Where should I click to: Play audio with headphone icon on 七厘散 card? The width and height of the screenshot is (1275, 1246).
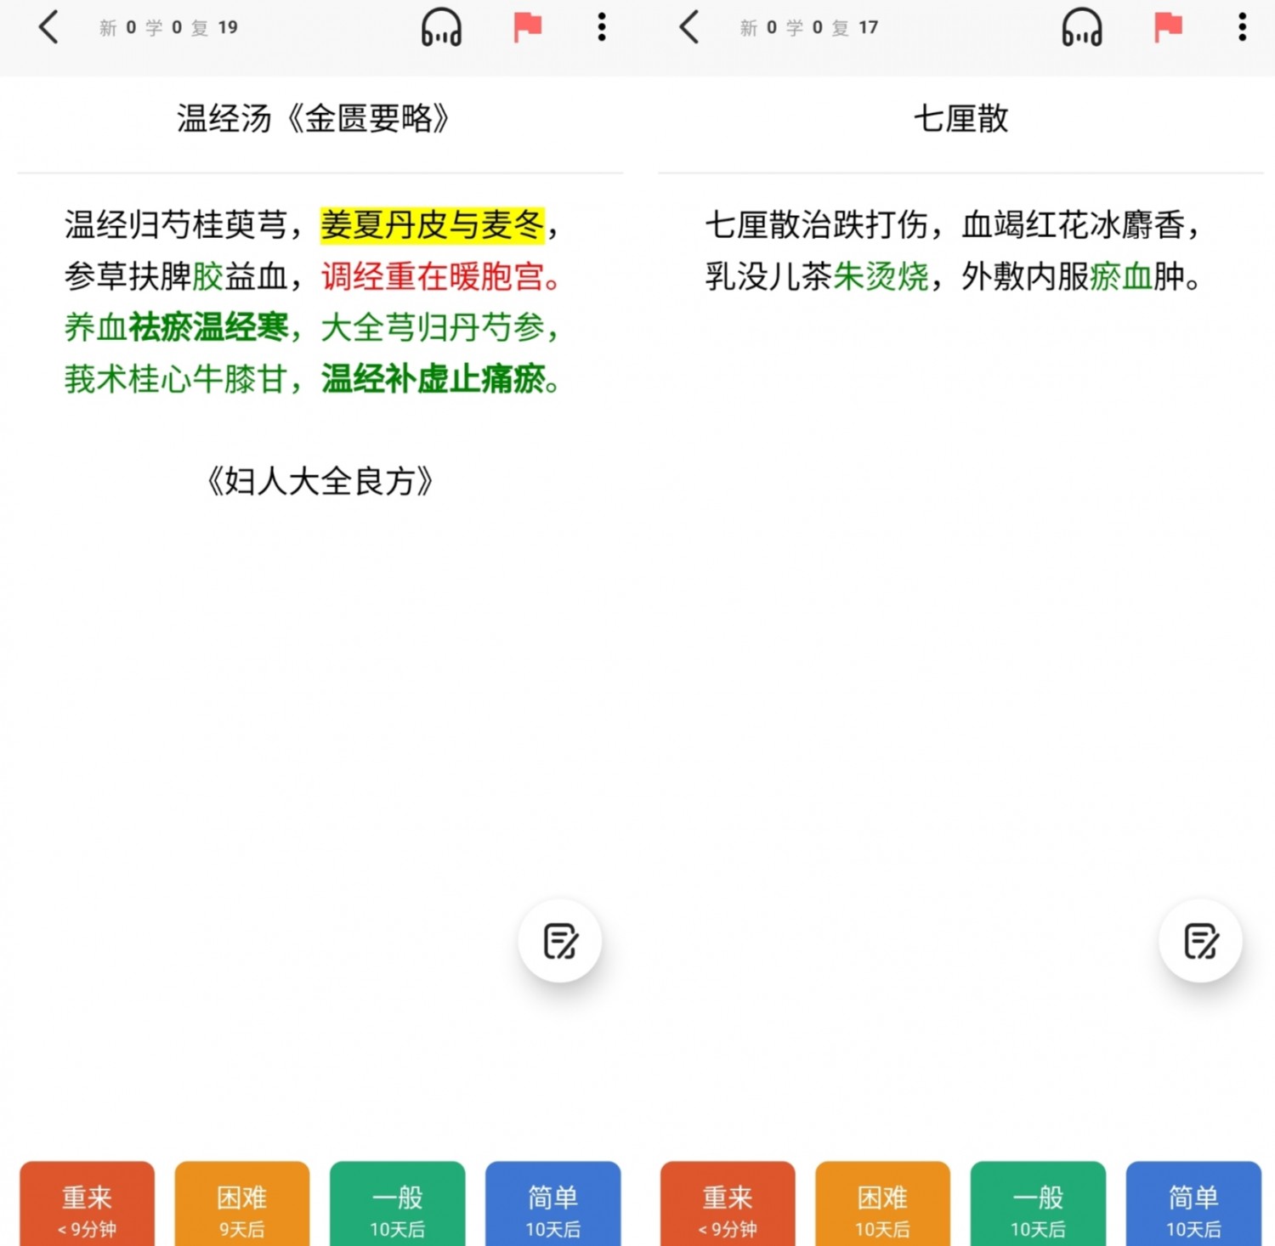coord(1082,27)
